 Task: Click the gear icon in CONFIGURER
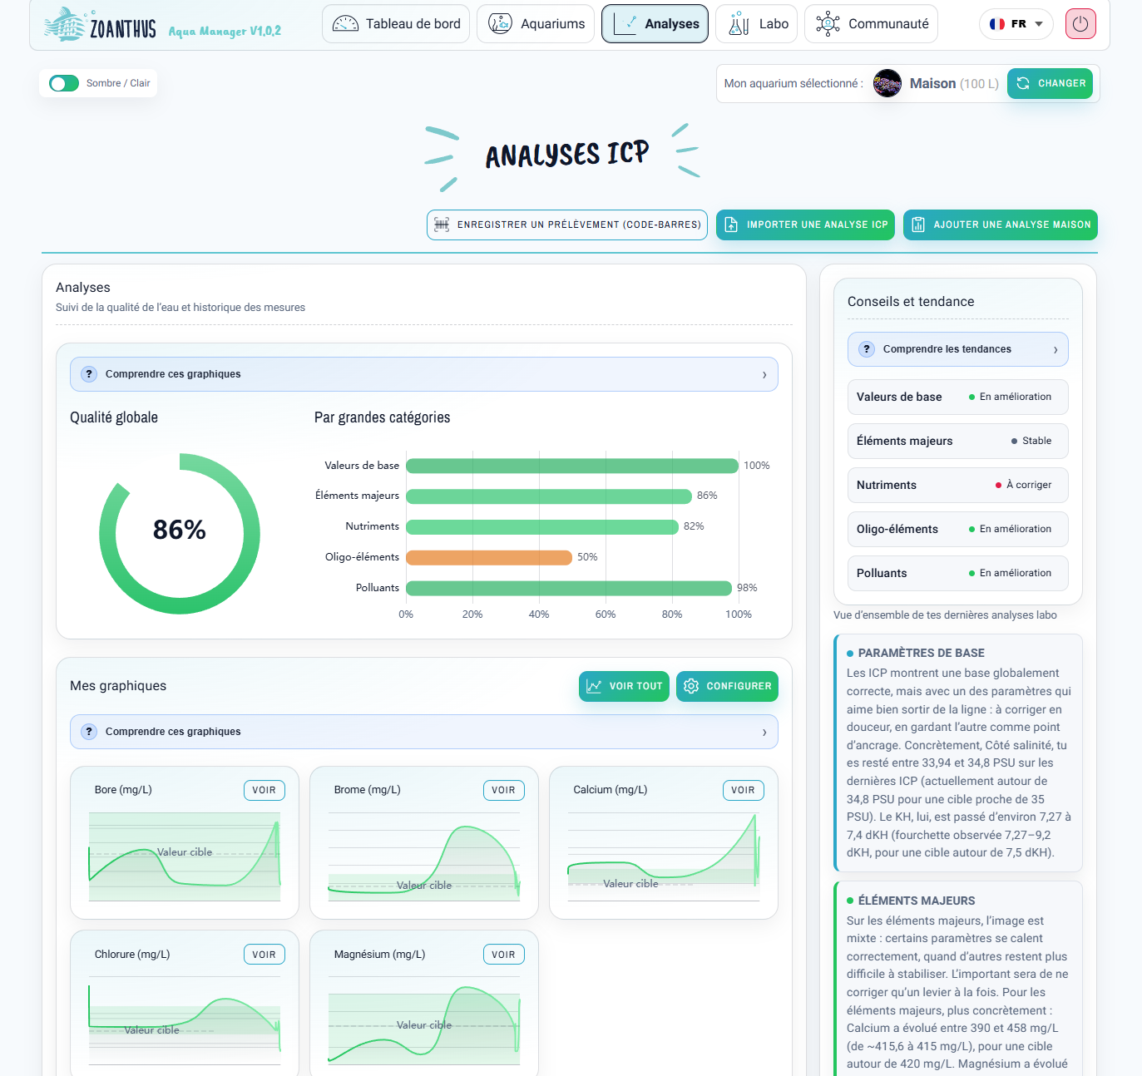(x=691, y=686)
